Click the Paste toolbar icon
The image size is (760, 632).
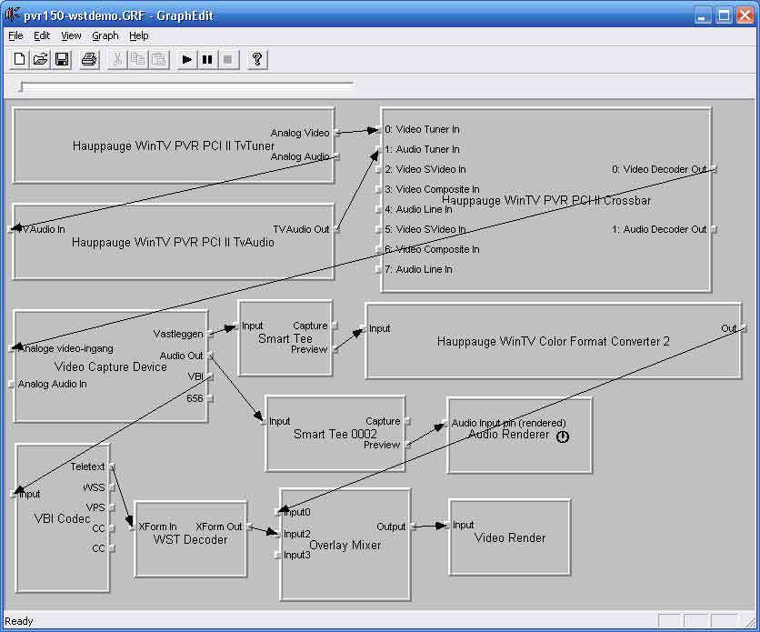(159, 60)
